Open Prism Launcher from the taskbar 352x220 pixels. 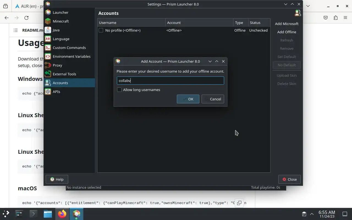tap(77, 214)
